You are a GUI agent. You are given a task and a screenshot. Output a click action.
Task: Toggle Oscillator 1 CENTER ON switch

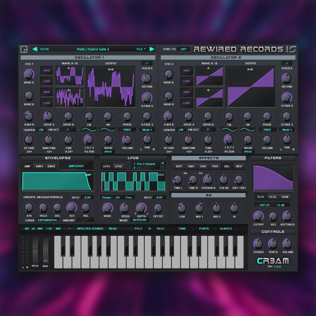[41, 130]
